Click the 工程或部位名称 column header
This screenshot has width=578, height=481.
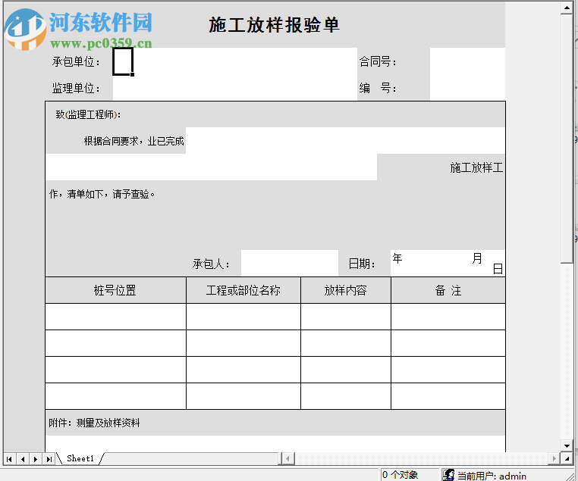(x=243, y=290)
